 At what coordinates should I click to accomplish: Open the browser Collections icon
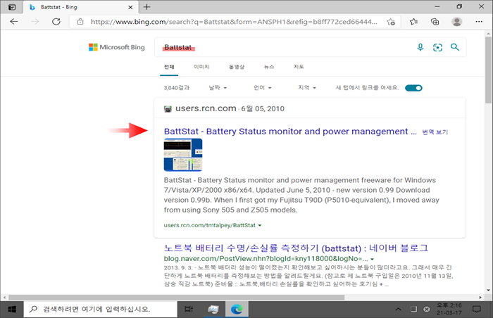pos(435,22)
